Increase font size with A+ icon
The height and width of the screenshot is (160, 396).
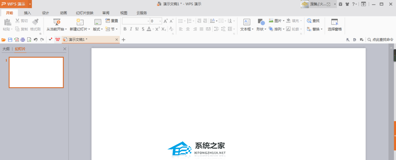point(166,21)
